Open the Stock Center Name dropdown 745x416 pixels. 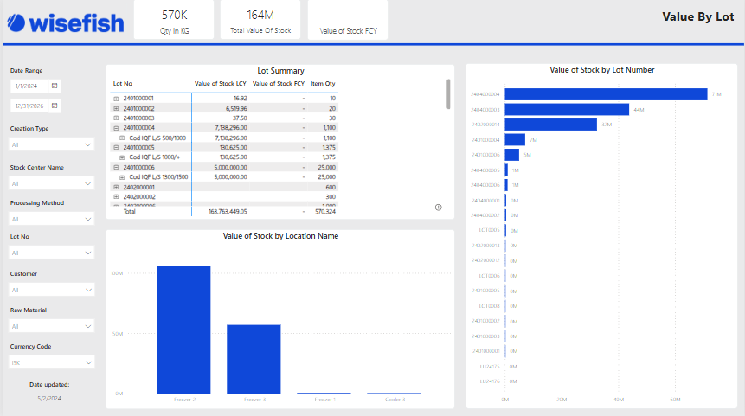(52, 183)
